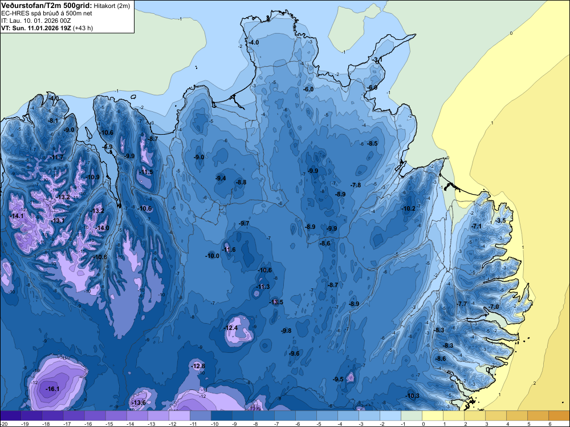
Task: Click the -10.3 temperature label
Action: 413,396
